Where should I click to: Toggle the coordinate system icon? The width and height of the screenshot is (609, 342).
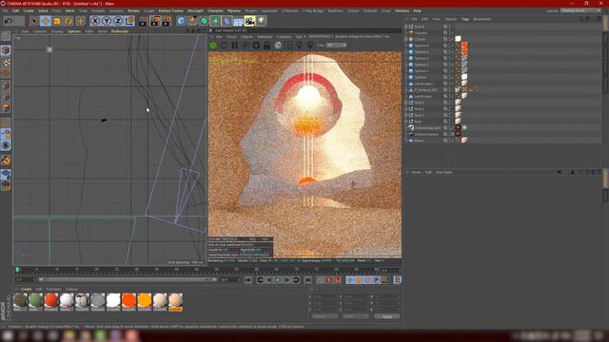tap(129, 21)
